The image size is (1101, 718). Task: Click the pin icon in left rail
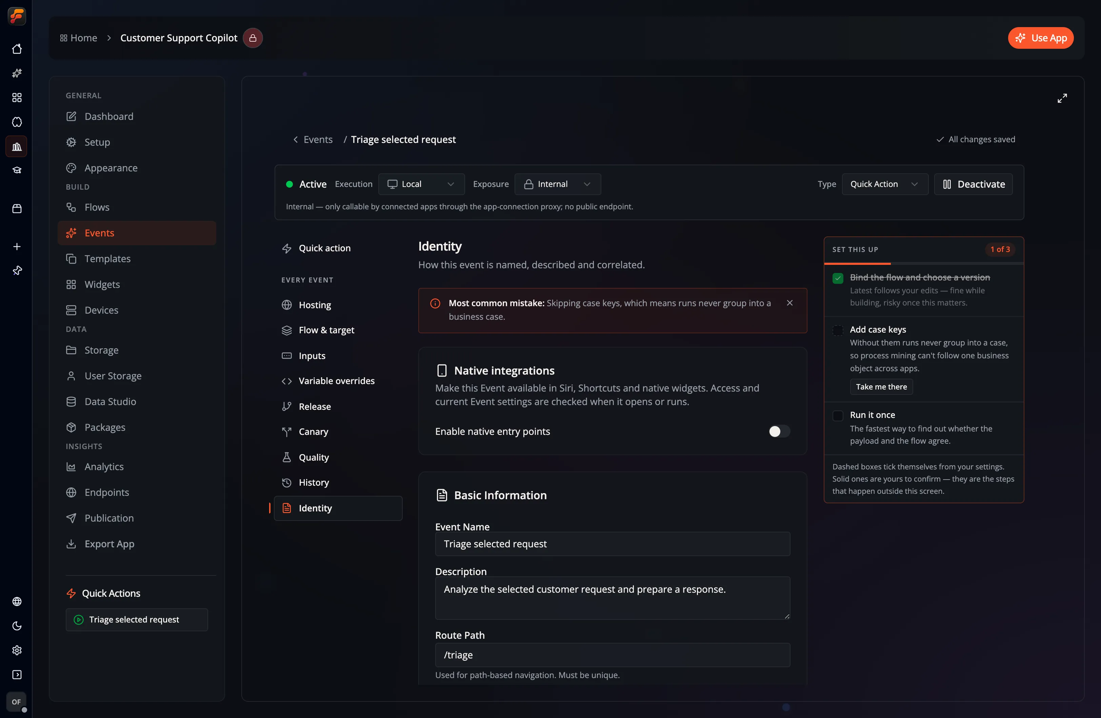(x=17, y=271)
